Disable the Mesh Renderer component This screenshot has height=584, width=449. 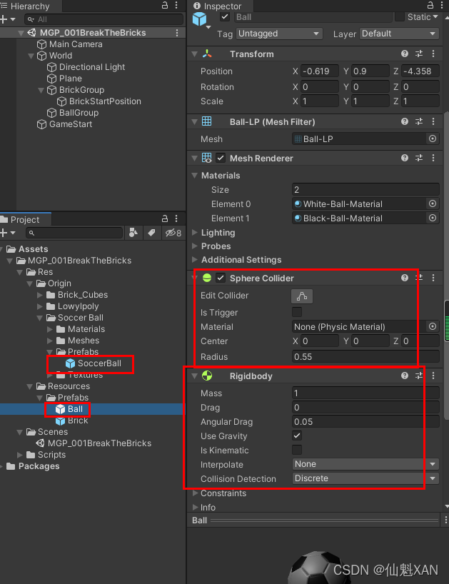(221, 158)
